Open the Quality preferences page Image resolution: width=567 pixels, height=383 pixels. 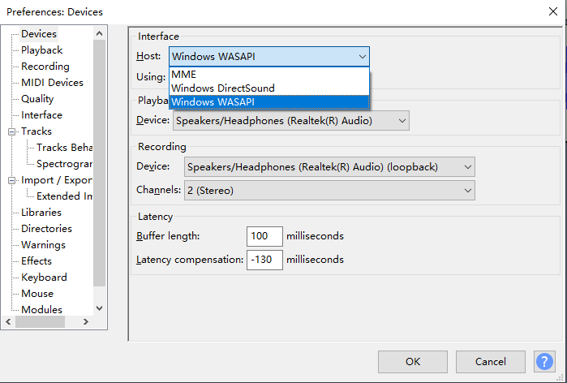point(37,99)
